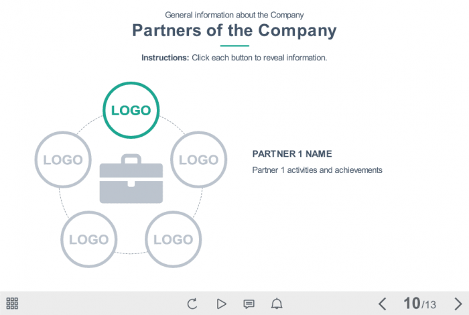The image size is (469, 315).
Task: Click the 10/13 slide counter
Action: pos(419,304)
